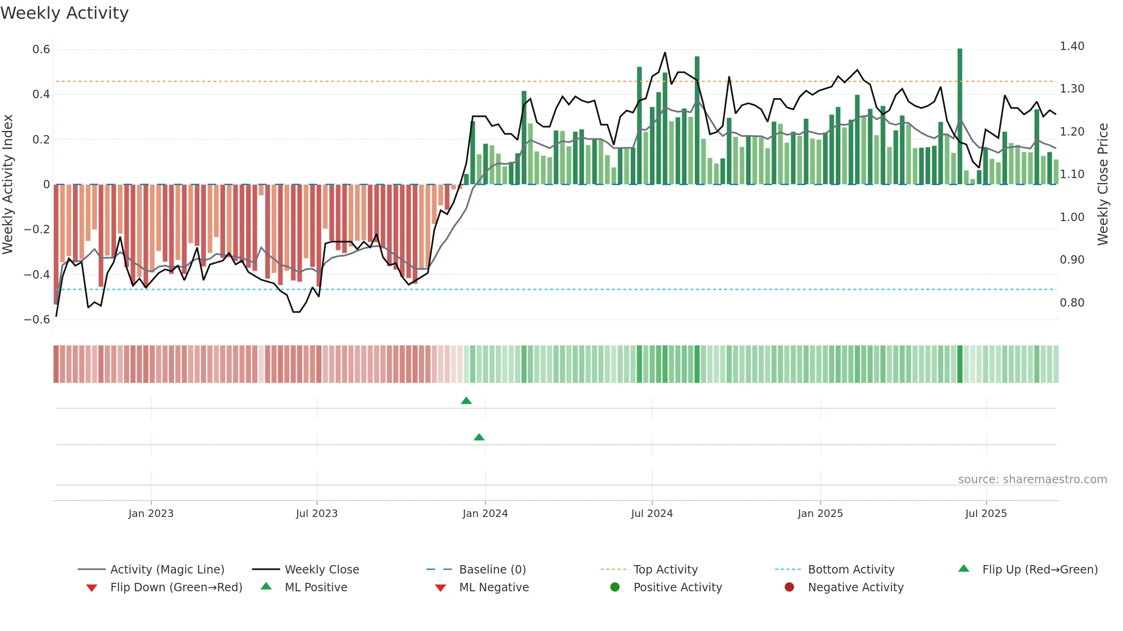Toggle the Flip Up (Red→Green) legend entry
Viewport: 1123px width, 631px height.
coord(1028,569)
